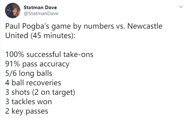187x118 pixels.
Task: Click the Statman Dave display name
Action: [40, 8]
